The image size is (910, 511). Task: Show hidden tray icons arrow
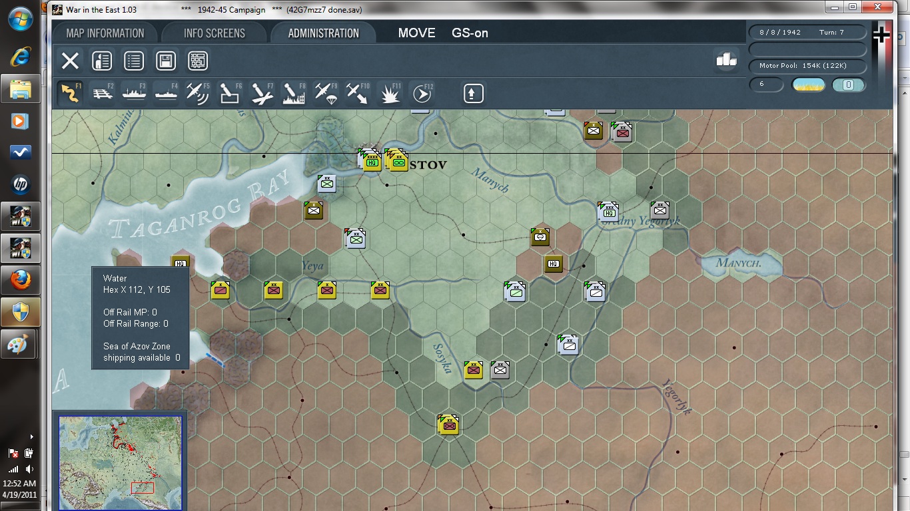click(31, 437)
